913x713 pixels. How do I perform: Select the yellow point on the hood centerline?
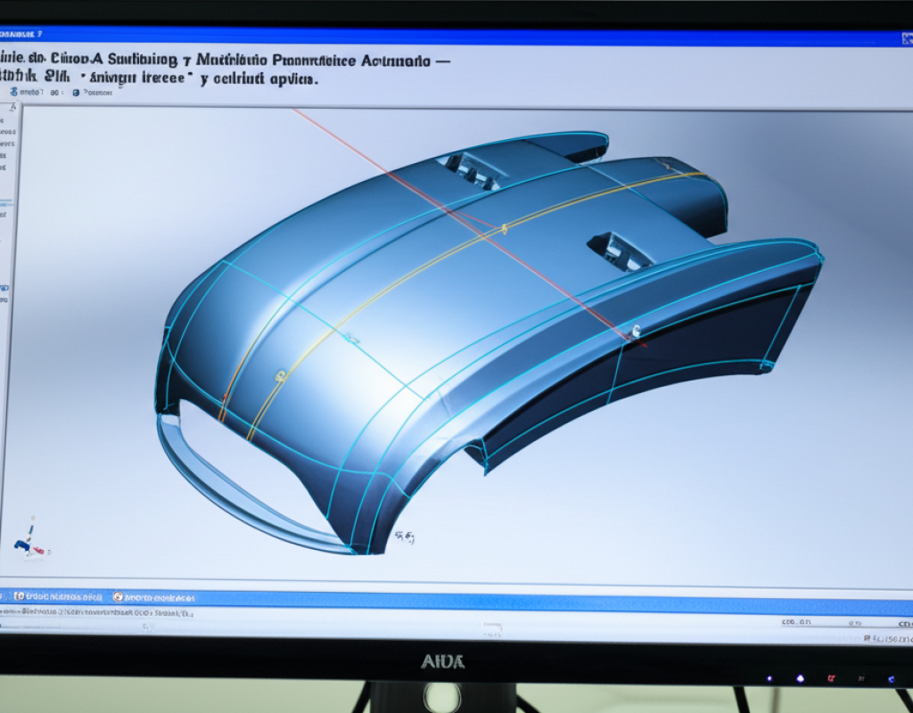point(504,230)
